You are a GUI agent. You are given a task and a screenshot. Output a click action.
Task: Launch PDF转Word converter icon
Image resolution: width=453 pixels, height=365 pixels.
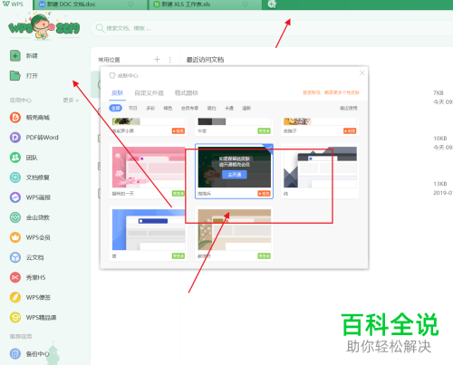coord(15,138)
